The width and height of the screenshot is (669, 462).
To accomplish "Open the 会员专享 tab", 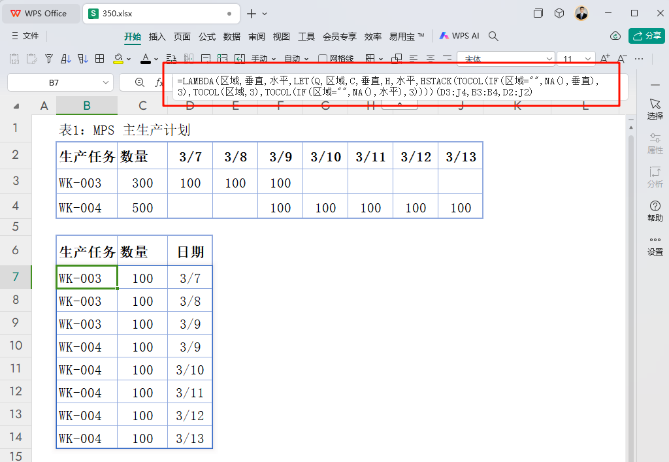I will [340, 37].
